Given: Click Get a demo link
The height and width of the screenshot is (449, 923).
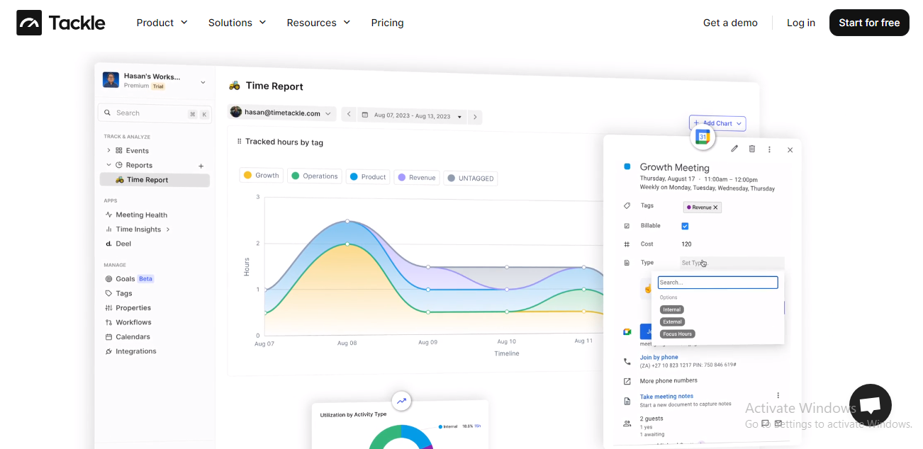Looking at the screenshot, I should (730, 23).
